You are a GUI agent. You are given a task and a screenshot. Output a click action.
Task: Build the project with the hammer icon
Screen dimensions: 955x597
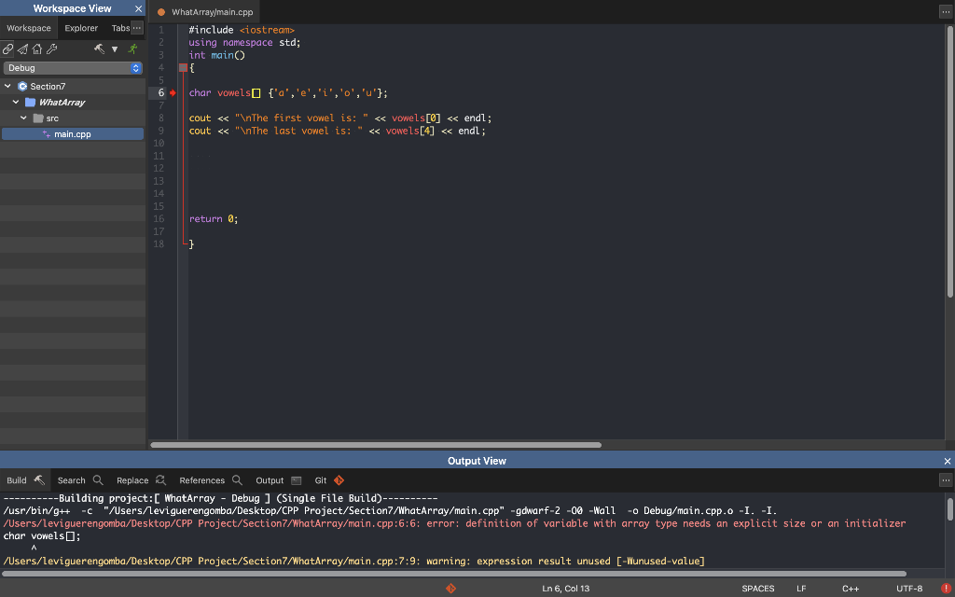[99, 49]
